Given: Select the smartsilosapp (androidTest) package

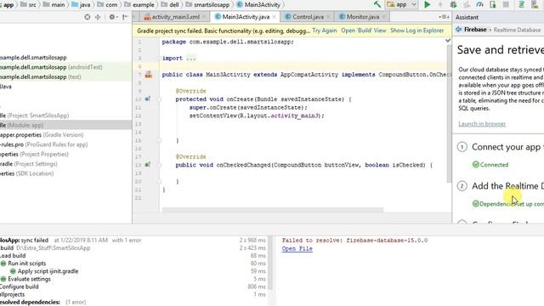Looking at the screenshot, I should point(65,67).
